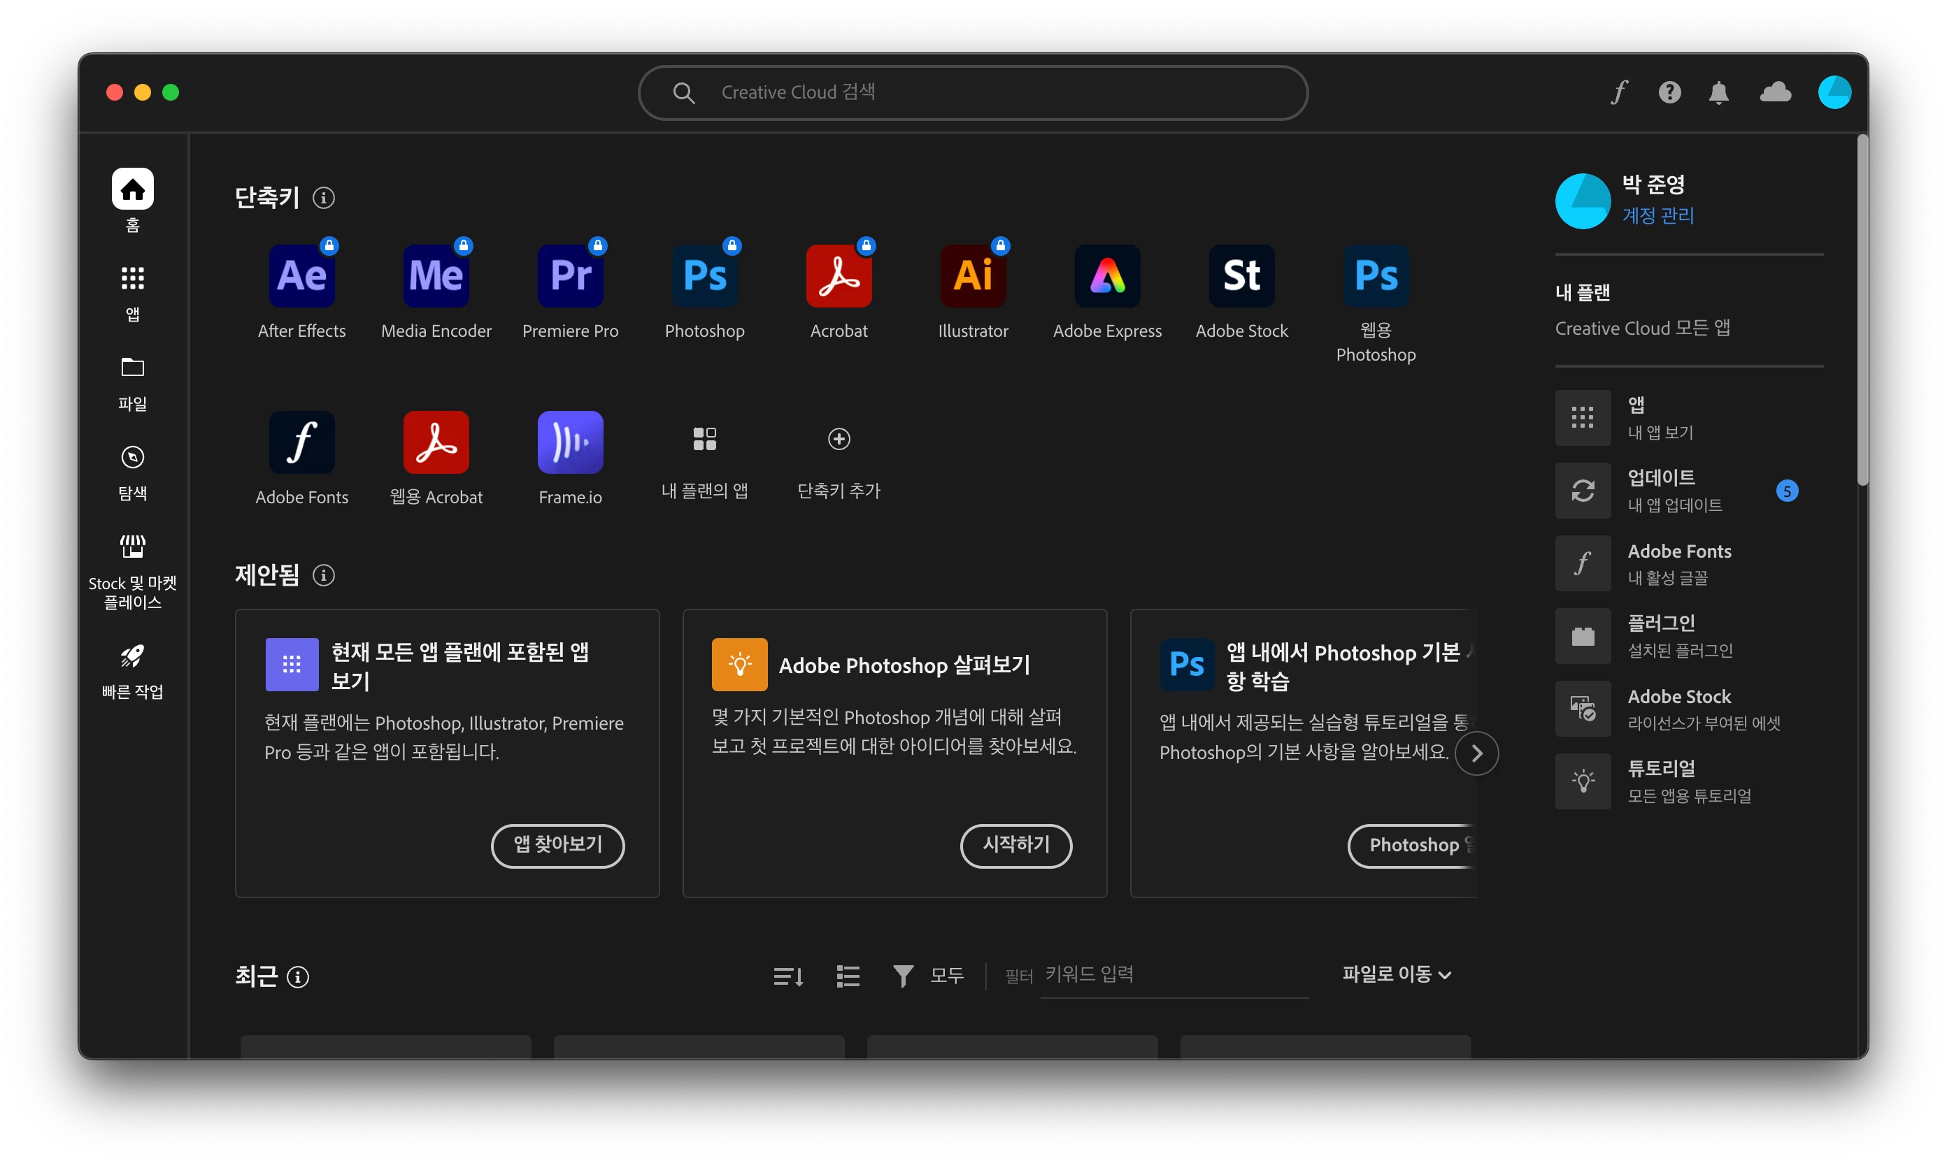Launch Media Encoder shortcut
The width and height of the screenshot is (1947, 1163).
(436, 275)
